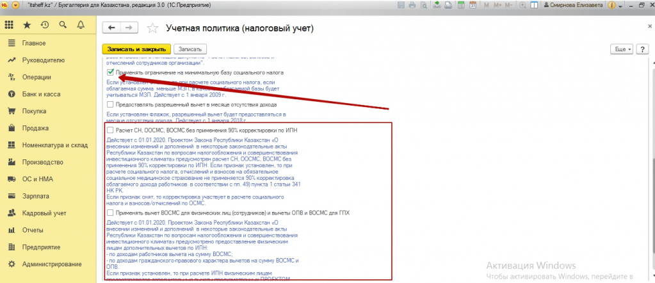Expand the arrow next to info icon

pyautogui.click(x=621, y=6)
